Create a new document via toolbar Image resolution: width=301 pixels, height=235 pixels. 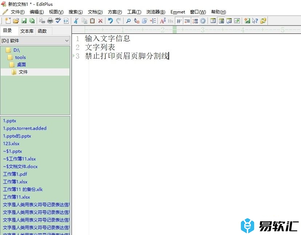tap(8, 21)
